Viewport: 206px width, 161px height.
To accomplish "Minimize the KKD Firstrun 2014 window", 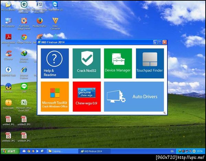I will coord(155,42).
